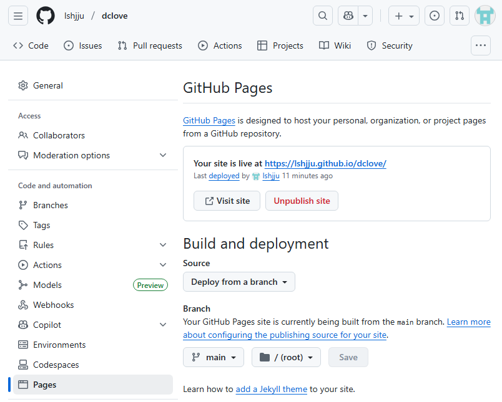The height and width of the screenshot is (402, 502).
Task: Open Copilot chat icon in header
Action: [348, 16]
